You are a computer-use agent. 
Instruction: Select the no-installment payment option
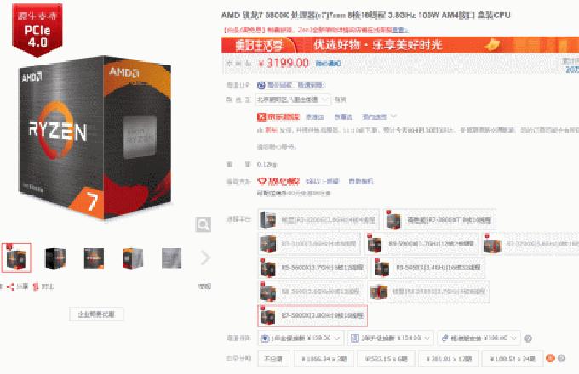coord(273,359)
